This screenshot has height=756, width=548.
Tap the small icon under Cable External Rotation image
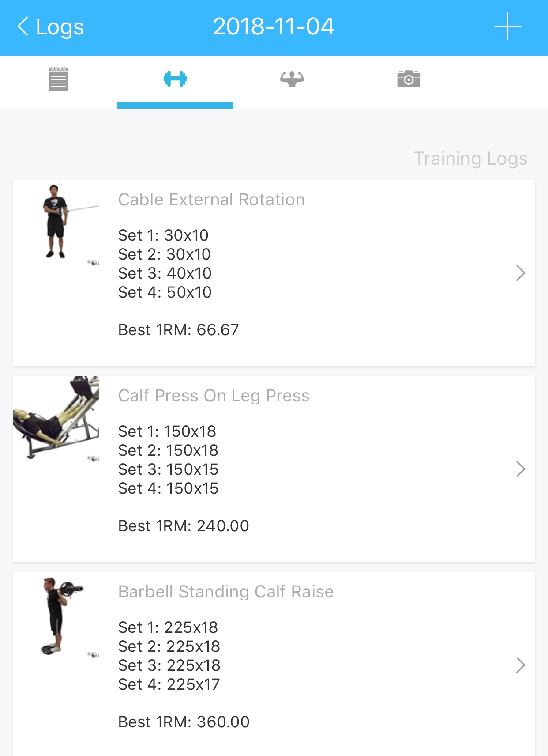(x=94, y=263)
